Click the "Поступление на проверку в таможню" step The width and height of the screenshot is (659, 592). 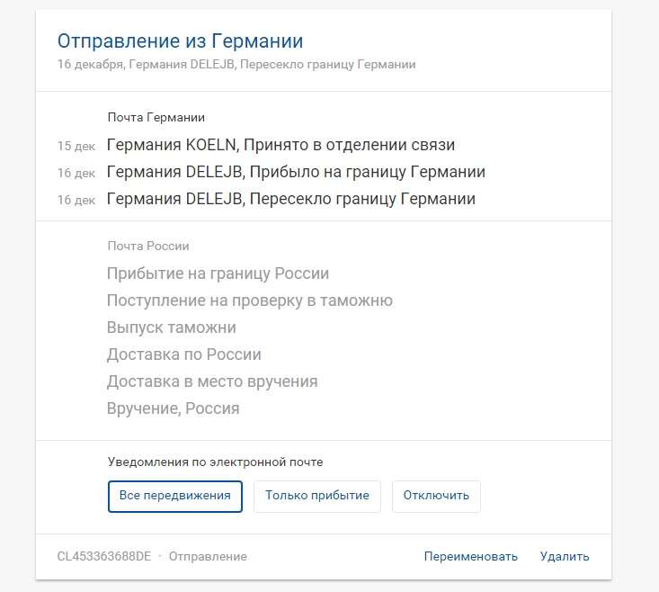[249, 300]
